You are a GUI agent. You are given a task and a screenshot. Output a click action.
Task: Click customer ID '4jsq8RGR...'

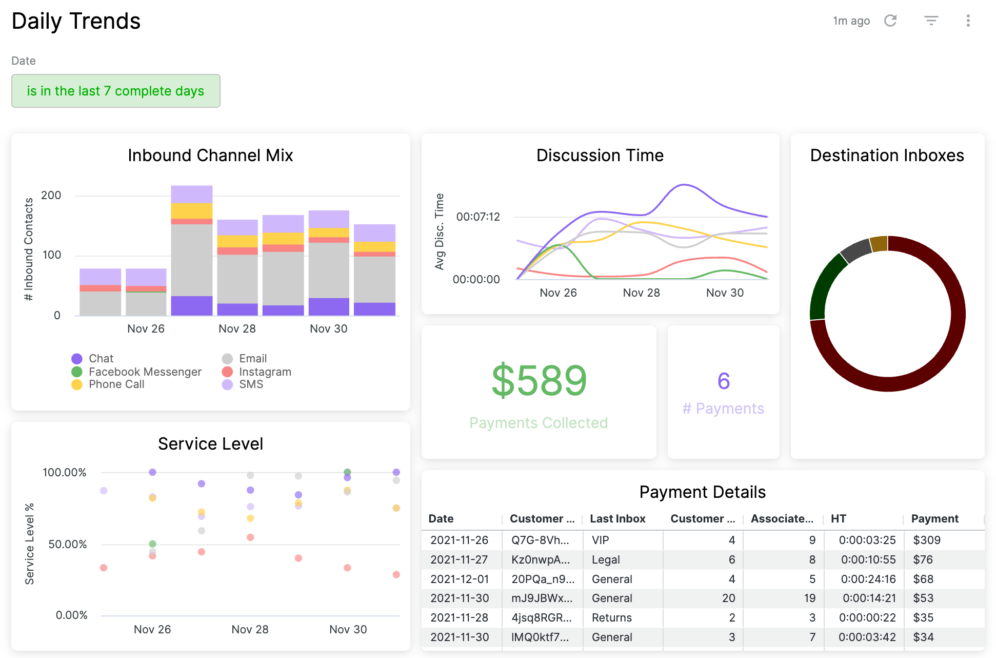pyautogui.click(x=542, y=617)
